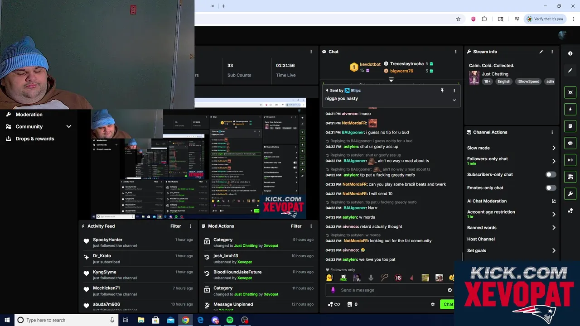Image resolution: width=580 pixels, height=326 pixels.
Task: Toggle the camera widget icon in right sidebar
Action: [570, 177]
